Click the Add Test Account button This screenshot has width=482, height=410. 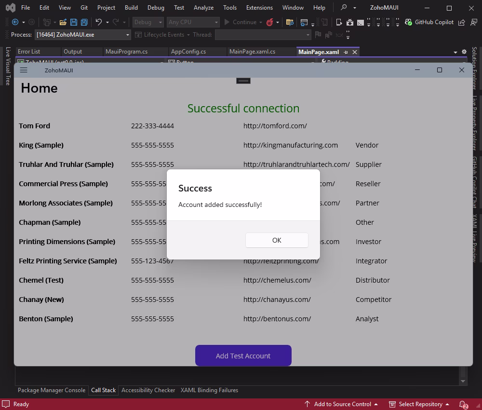pos(243,355)
